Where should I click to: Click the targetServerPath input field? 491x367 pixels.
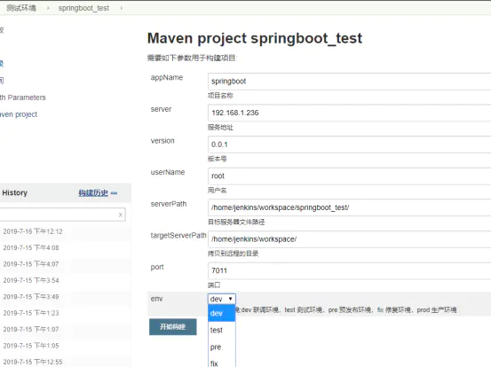[349, 239]
